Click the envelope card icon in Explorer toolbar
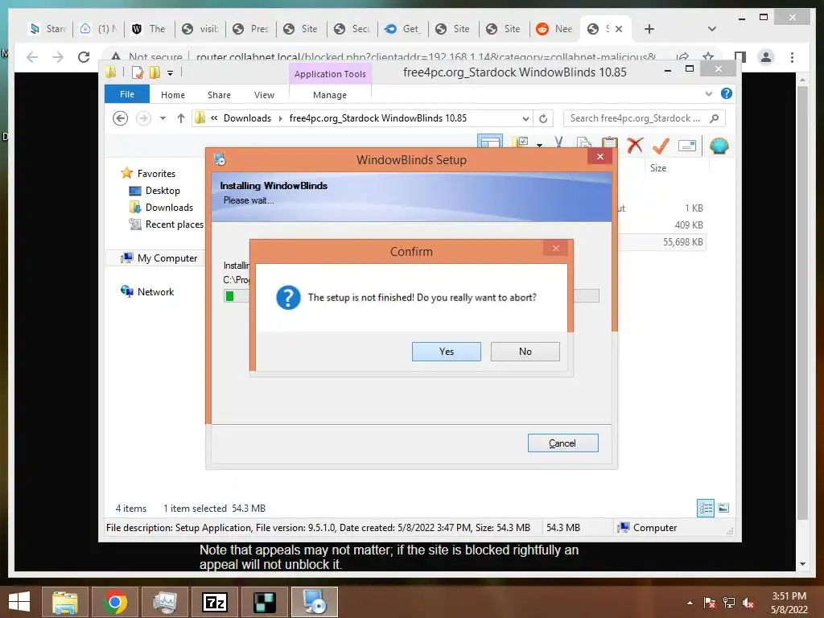The width and height of the screenshot is (824, 618). click(687, 146)
